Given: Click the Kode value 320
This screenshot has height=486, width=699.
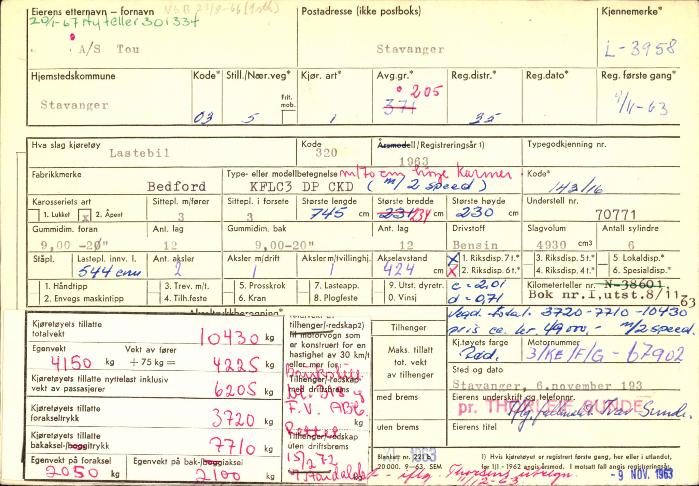Looking at the screenshot, I should click(x=326, y=153).
